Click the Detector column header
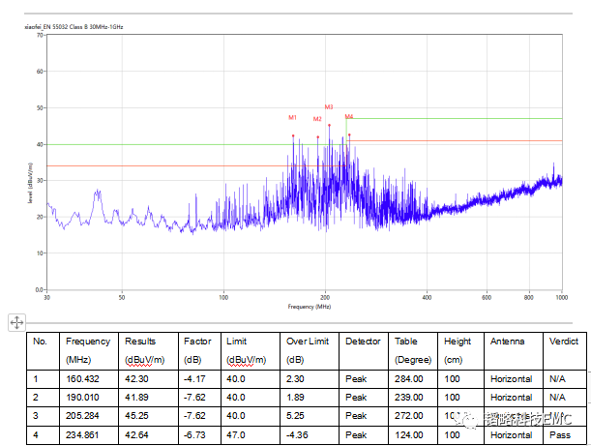Screen dimensions: 591x446 click(x=364, y=342)
